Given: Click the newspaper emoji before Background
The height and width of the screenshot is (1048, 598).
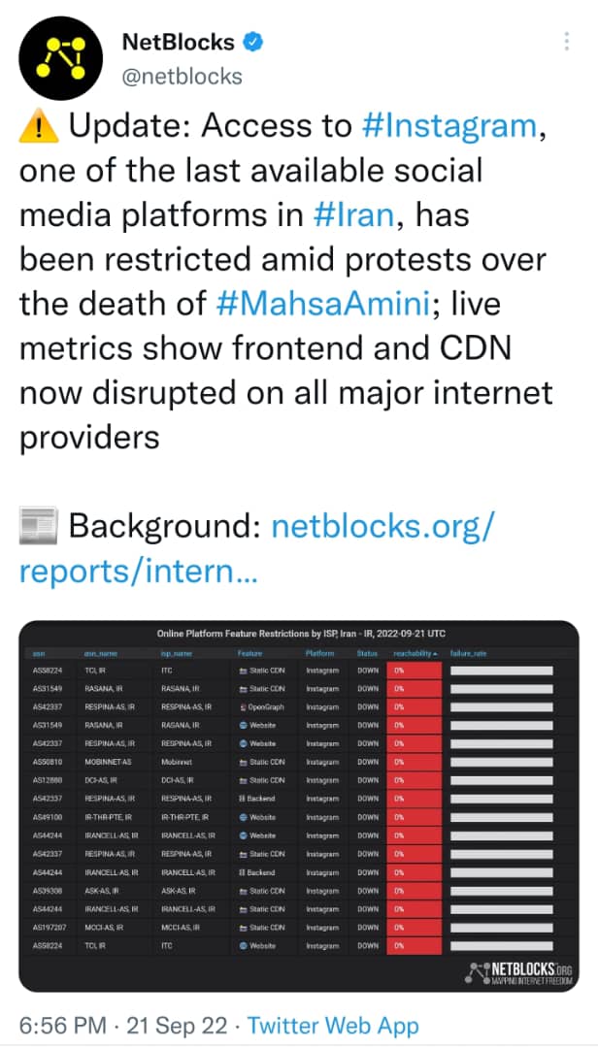Looking at the screenshot, I should 38,527.
